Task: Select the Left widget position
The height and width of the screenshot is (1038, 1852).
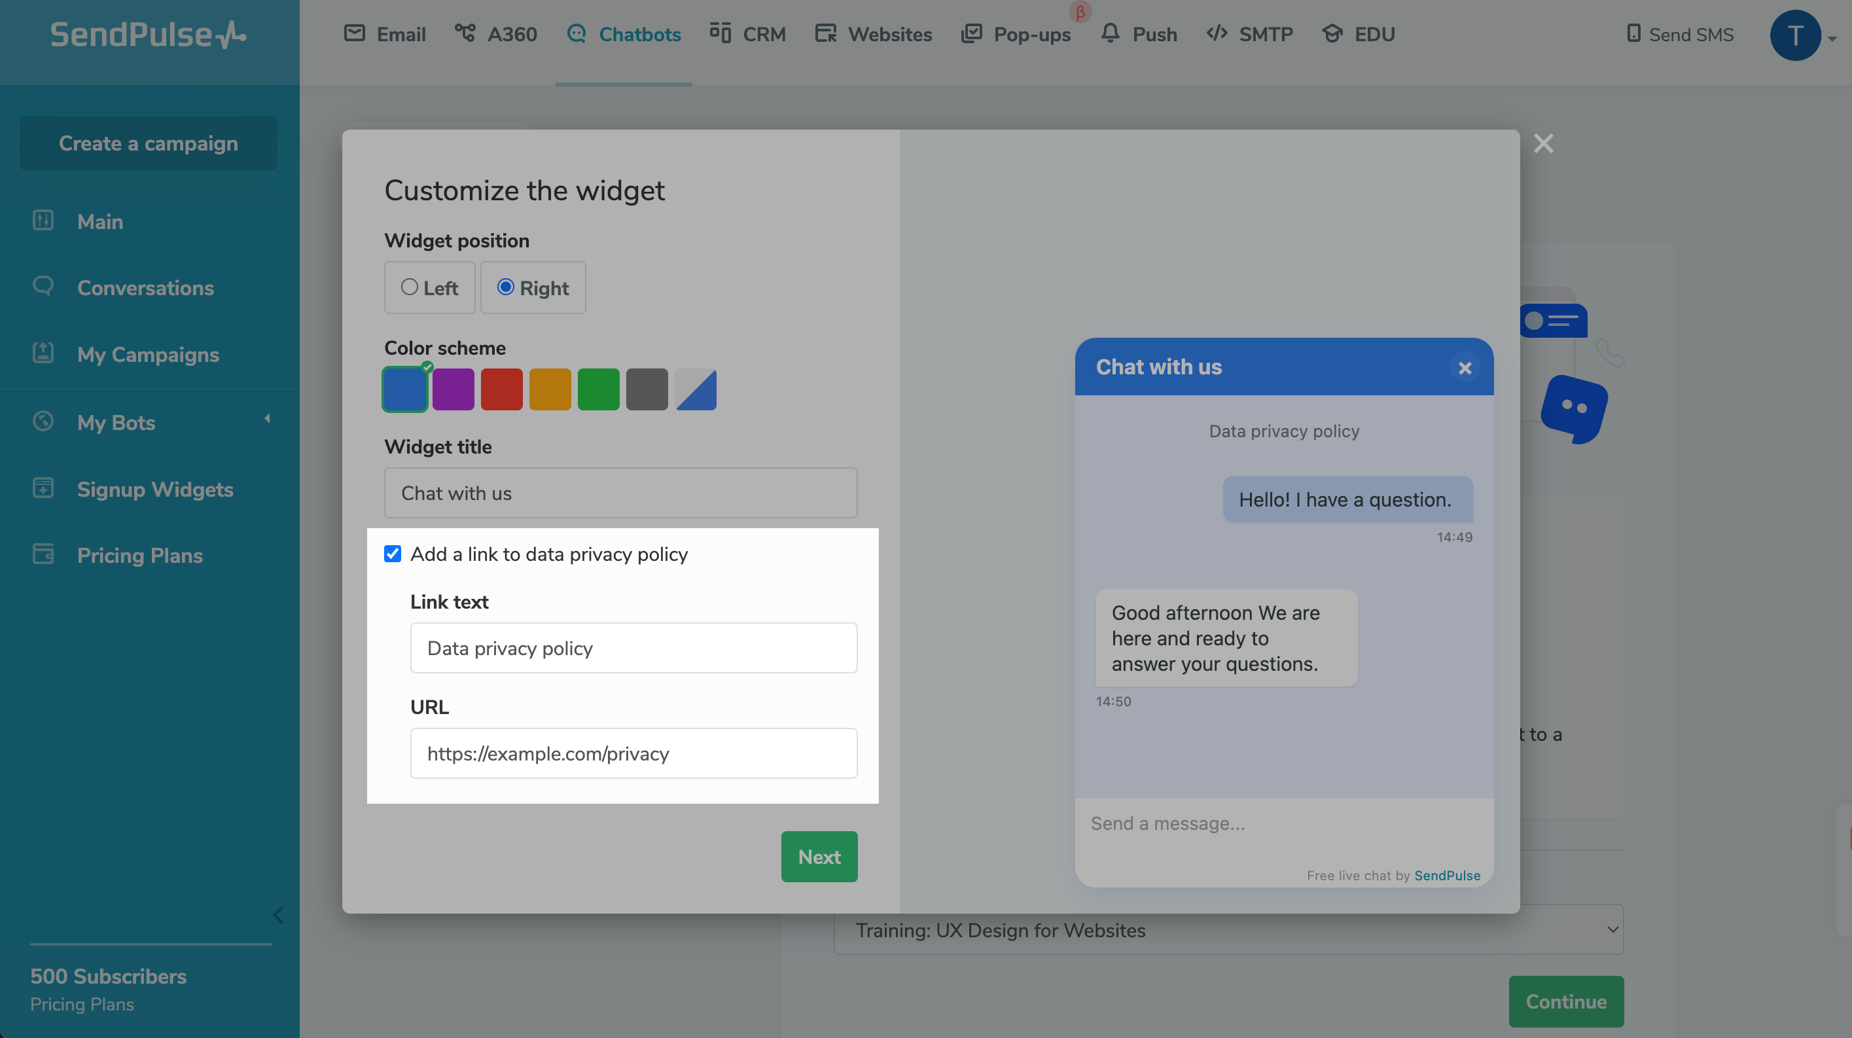Action: coord(410,287)
